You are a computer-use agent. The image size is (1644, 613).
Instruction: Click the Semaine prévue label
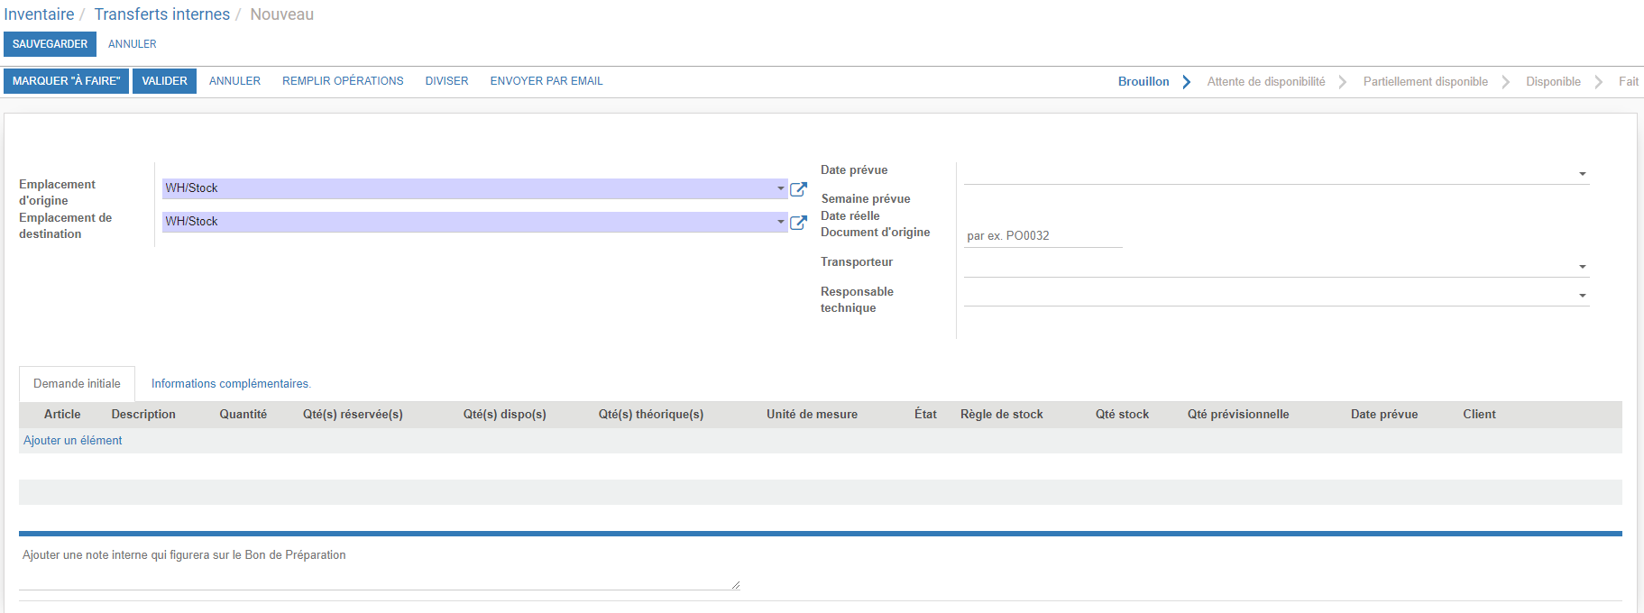pyautogui.click(x=866, y=199)
